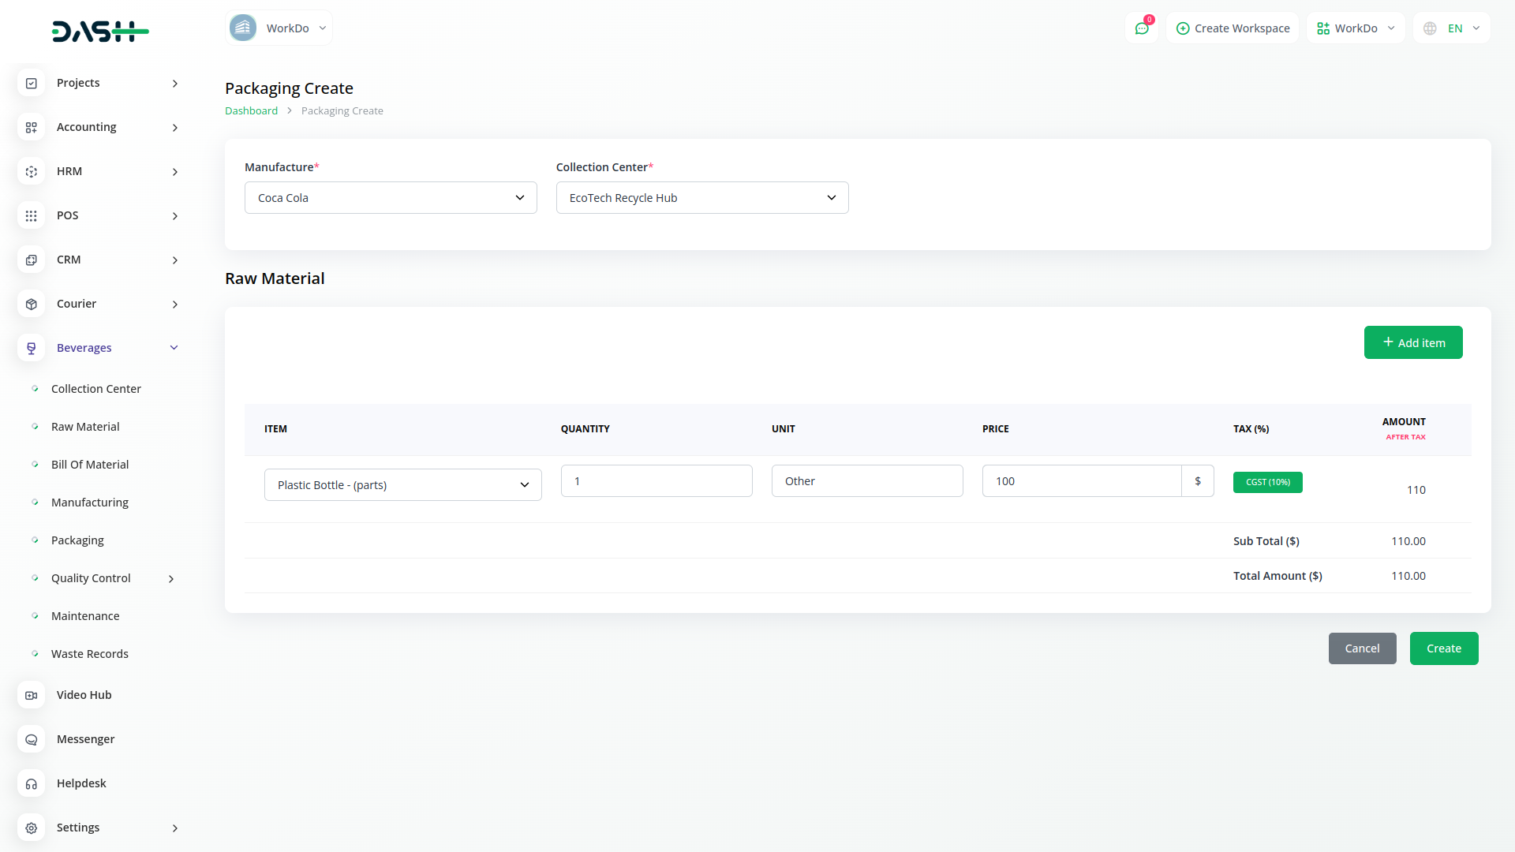The width and height of the screenshot is (1515, 852).
Task: Collapse the Beverages menu section
Action: click(x=174, y=348)
